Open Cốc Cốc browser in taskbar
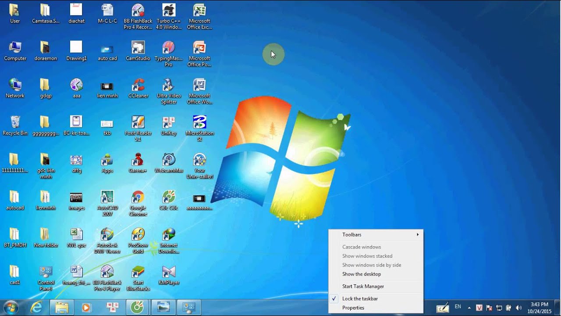561x316 pixels. [x=138, y=308]
